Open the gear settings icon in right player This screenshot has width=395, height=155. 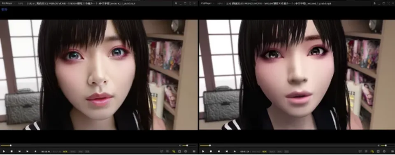(384, 151)
